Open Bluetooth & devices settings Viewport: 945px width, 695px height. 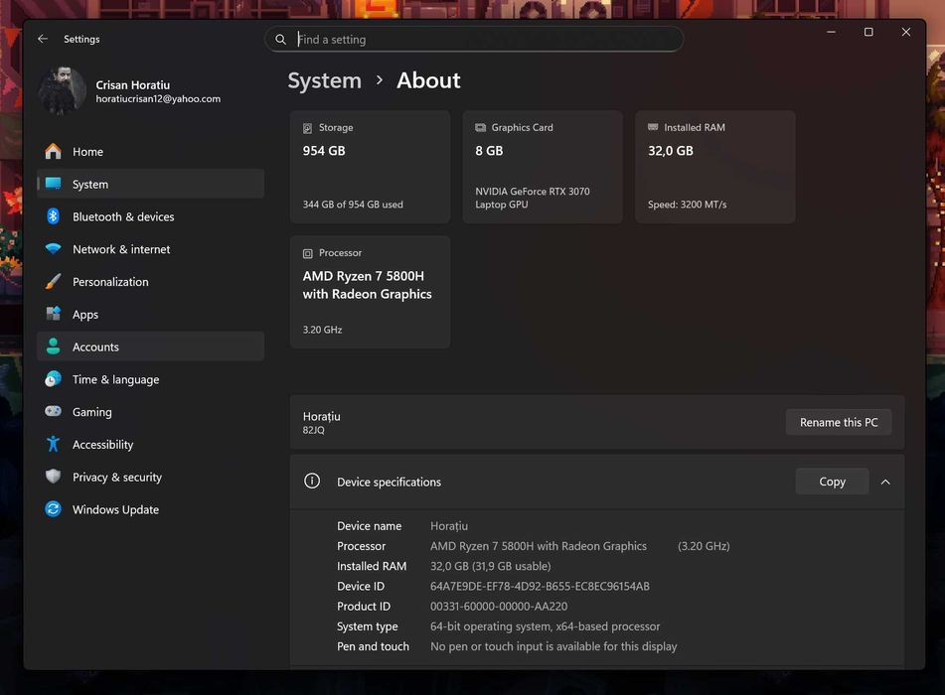tap(151, 216)
